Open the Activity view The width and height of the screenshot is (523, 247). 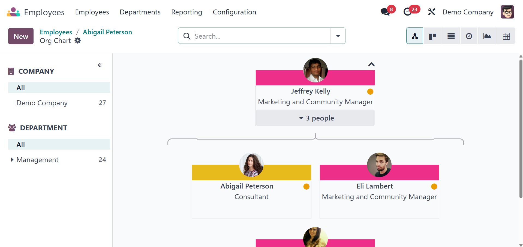(469, 36)
